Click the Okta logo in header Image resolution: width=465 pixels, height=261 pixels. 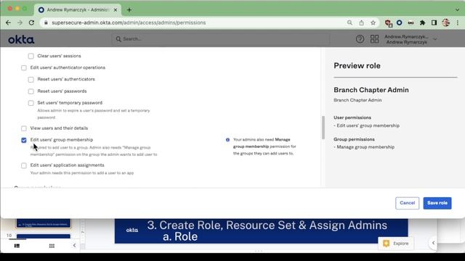tap(21, 39)
